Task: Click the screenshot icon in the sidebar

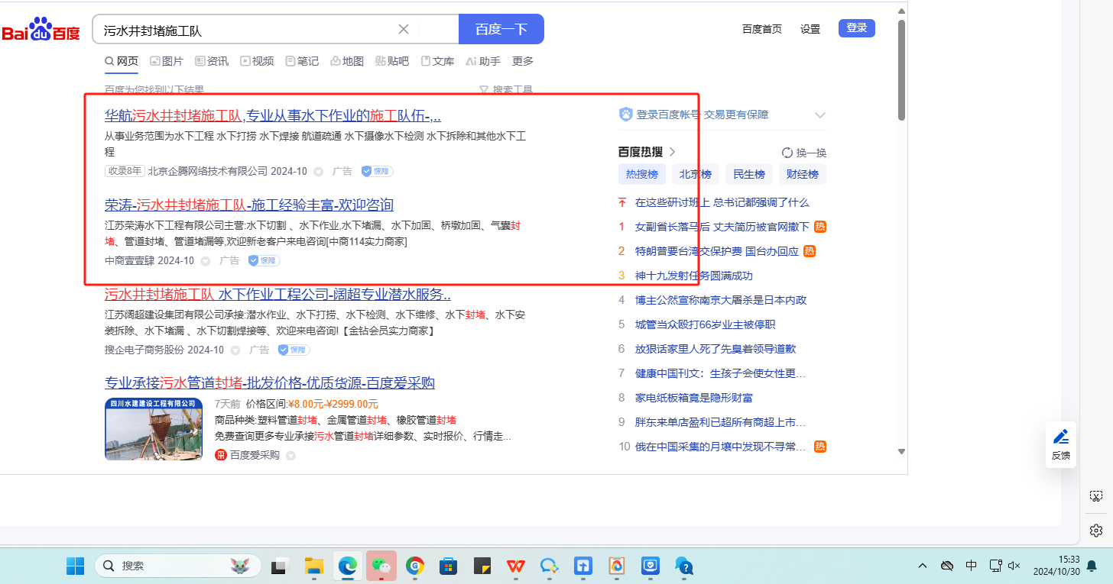Action: tap(1095, 496)
